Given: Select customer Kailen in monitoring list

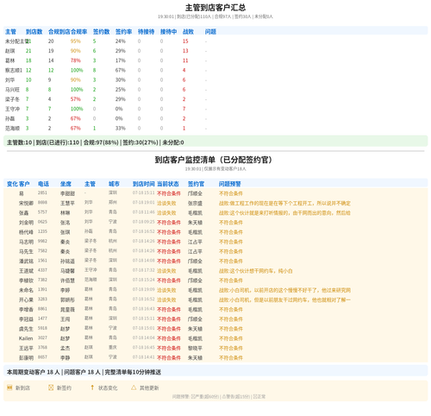Looking at the screenshot, I should [26, 338].
